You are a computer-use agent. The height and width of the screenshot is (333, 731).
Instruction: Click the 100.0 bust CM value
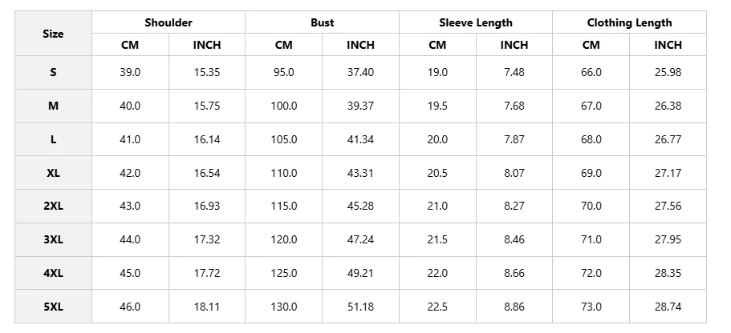pyautogui.click(x=284, y=106)
